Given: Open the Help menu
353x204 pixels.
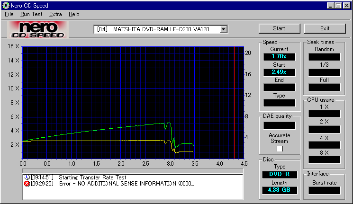Looking at the screenshot, I should coord(74,14).
